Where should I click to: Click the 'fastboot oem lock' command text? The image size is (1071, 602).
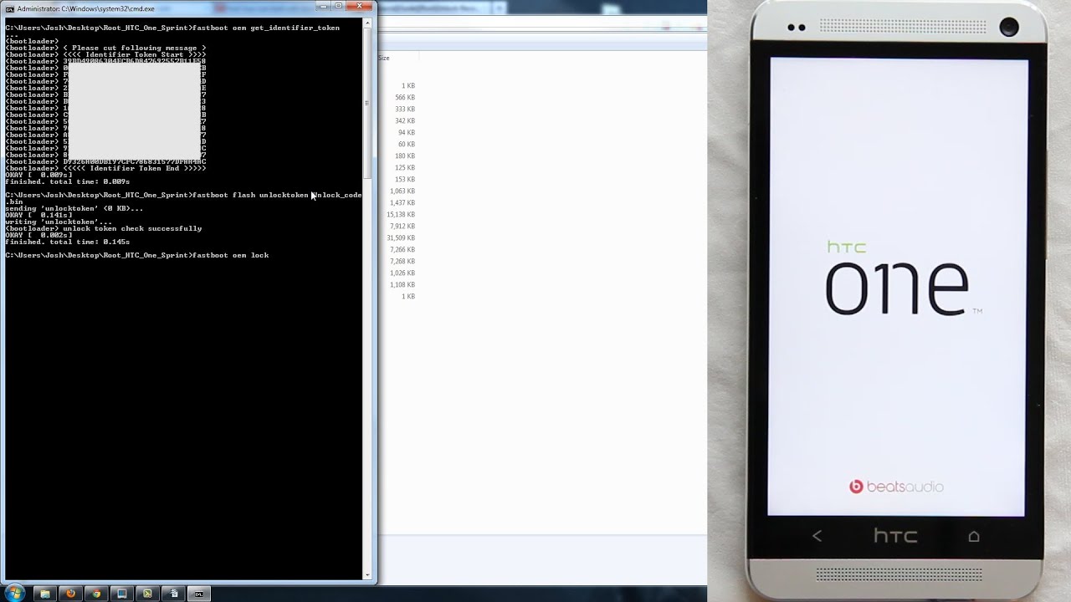[x=231, y=255]
